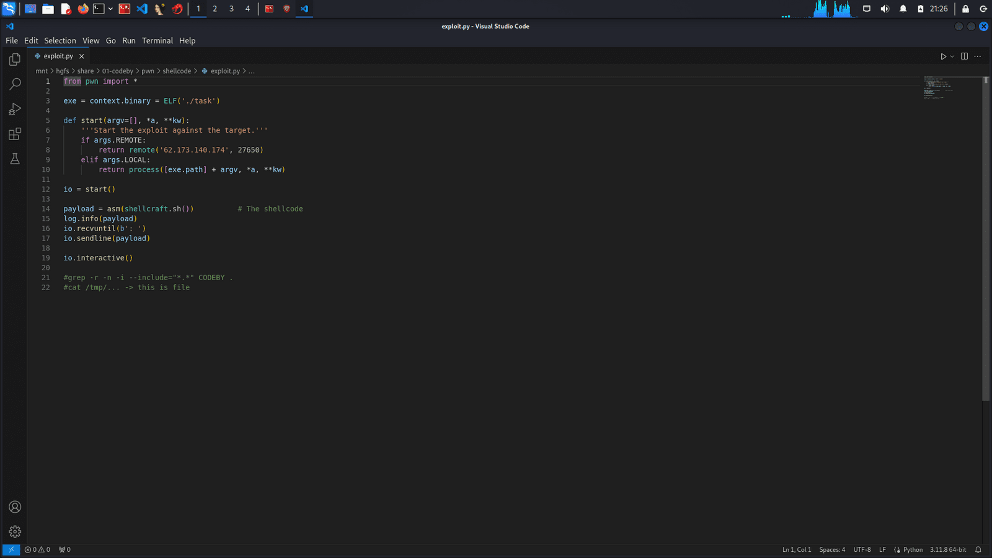Change end of line sequence 'LF'
Viewport: 992px width, 558px height.
882,550
